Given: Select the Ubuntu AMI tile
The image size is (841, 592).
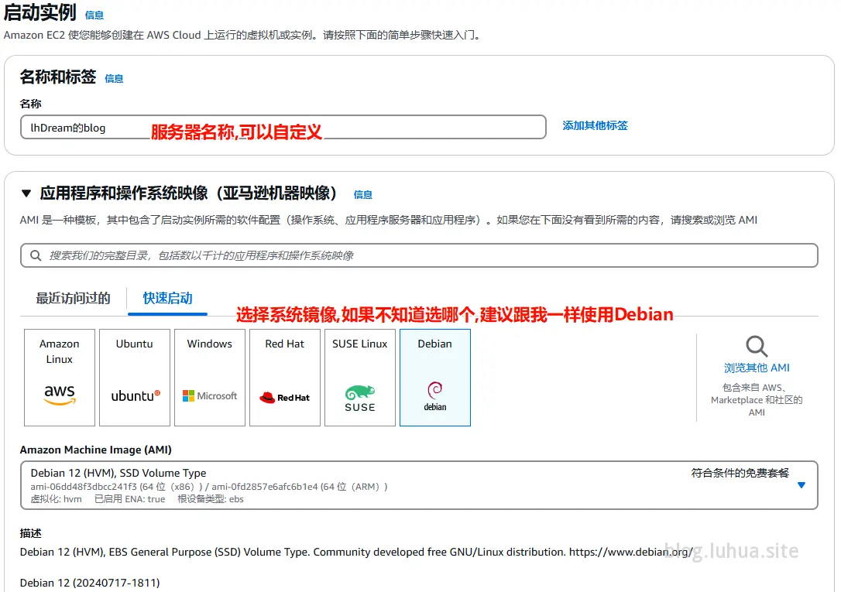Looking at the screenshot, I should (135, 377).
